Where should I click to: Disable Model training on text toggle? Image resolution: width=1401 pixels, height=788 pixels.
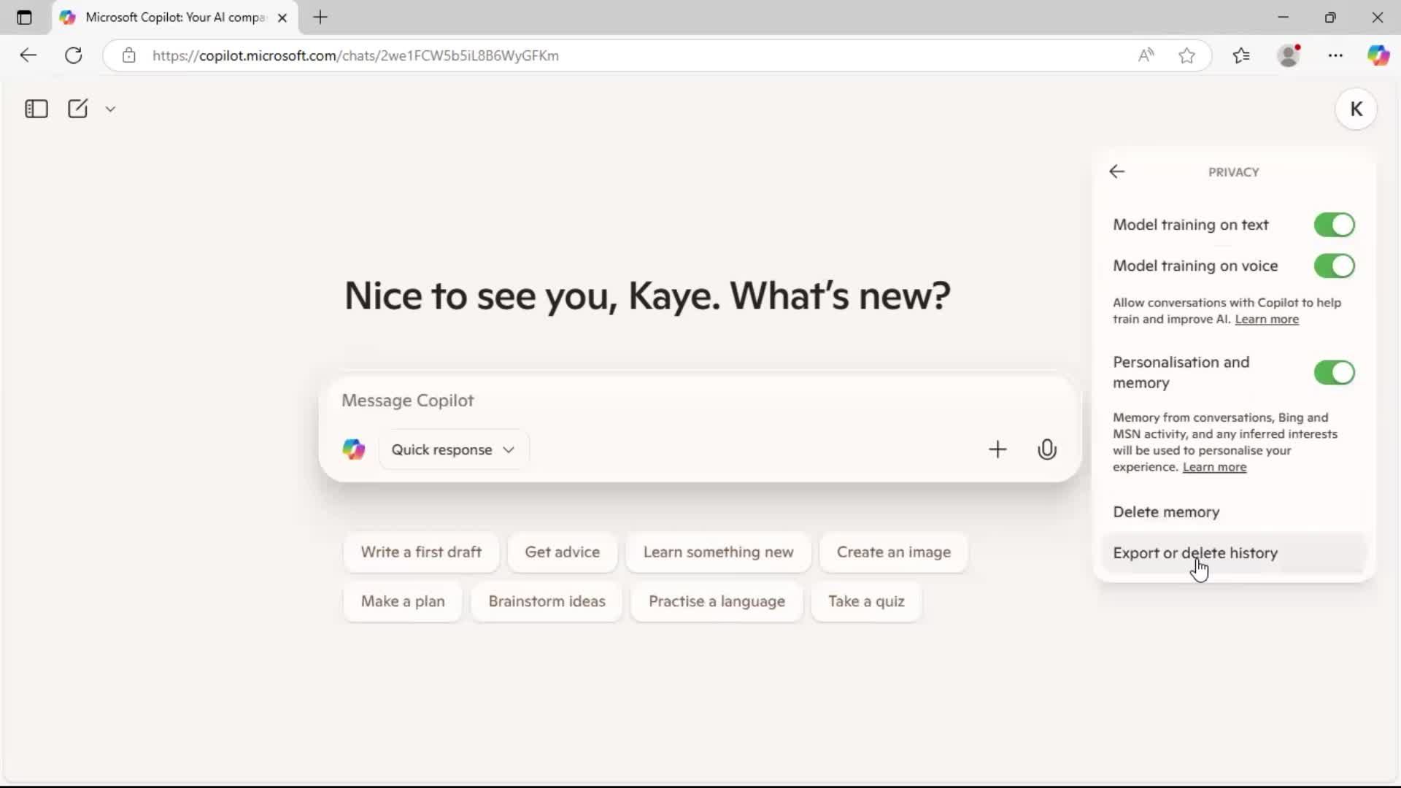(x=1334, y=225)
